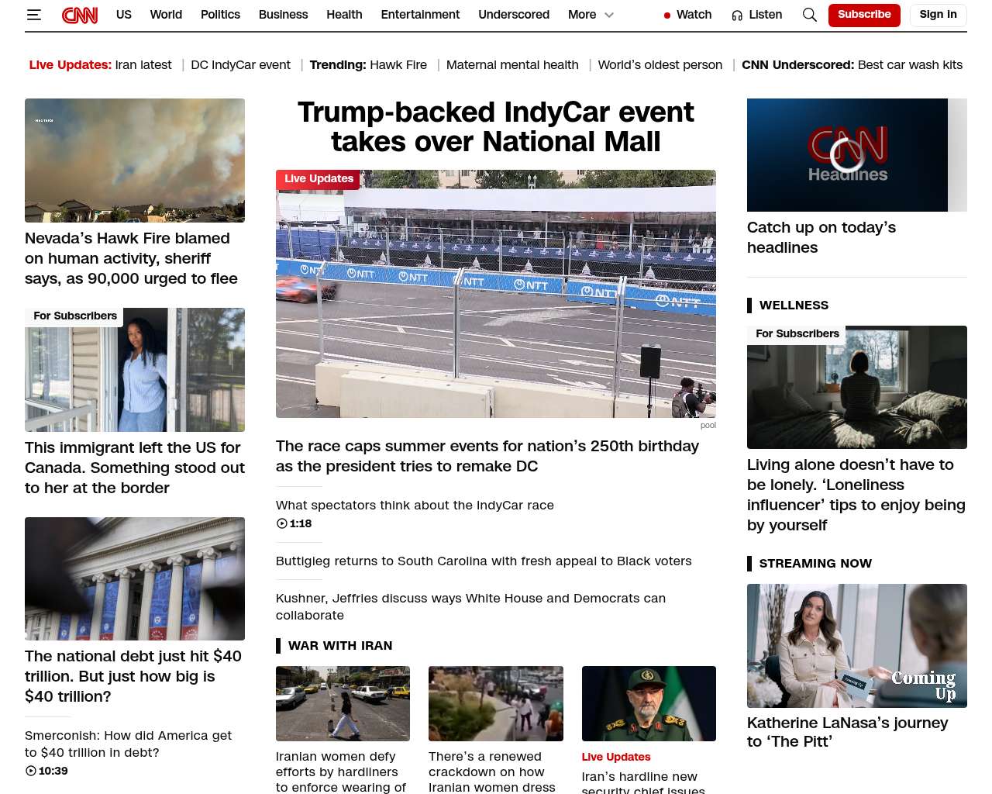The height and width of the screenshot is (794, 992).
Task: Open the World's oldest person link
Action: tap(660, 65)
